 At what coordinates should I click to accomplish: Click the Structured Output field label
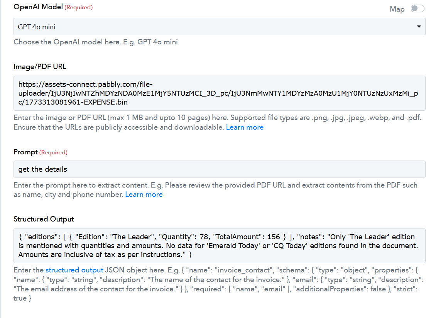(x=44, y=219)
